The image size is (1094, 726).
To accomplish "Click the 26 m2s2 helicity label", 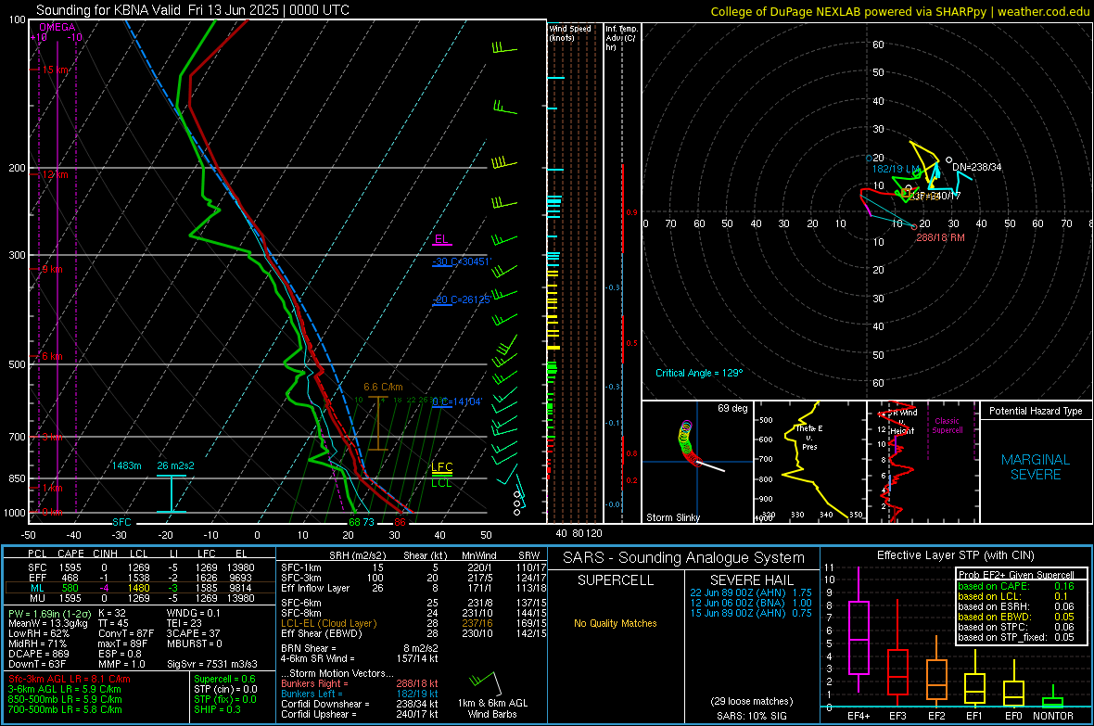I will [x=176, y=465].
